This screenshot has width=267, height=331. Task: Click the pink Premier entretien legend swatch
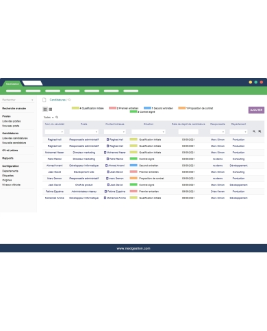pos(112,108)
